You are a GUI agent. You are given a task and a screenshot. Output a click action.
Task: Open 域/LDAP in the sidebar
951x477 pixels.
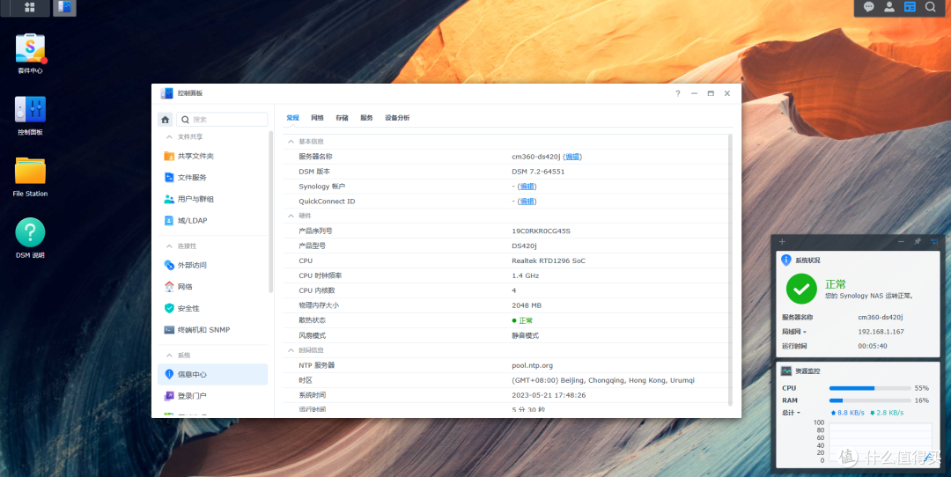(212, 221)
